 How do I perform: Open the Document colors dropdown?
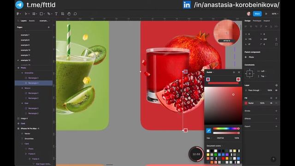(214, 146)
